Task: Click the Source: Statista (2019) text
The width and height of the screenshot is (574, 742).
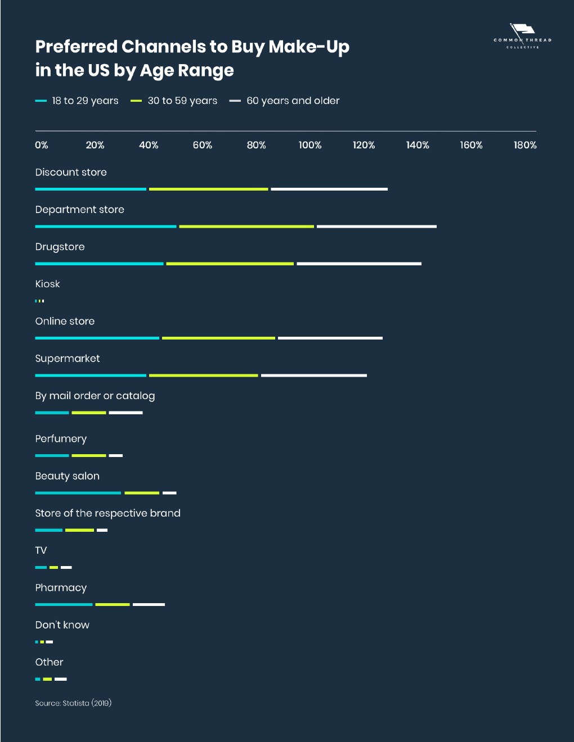Action: coord(73,703)
